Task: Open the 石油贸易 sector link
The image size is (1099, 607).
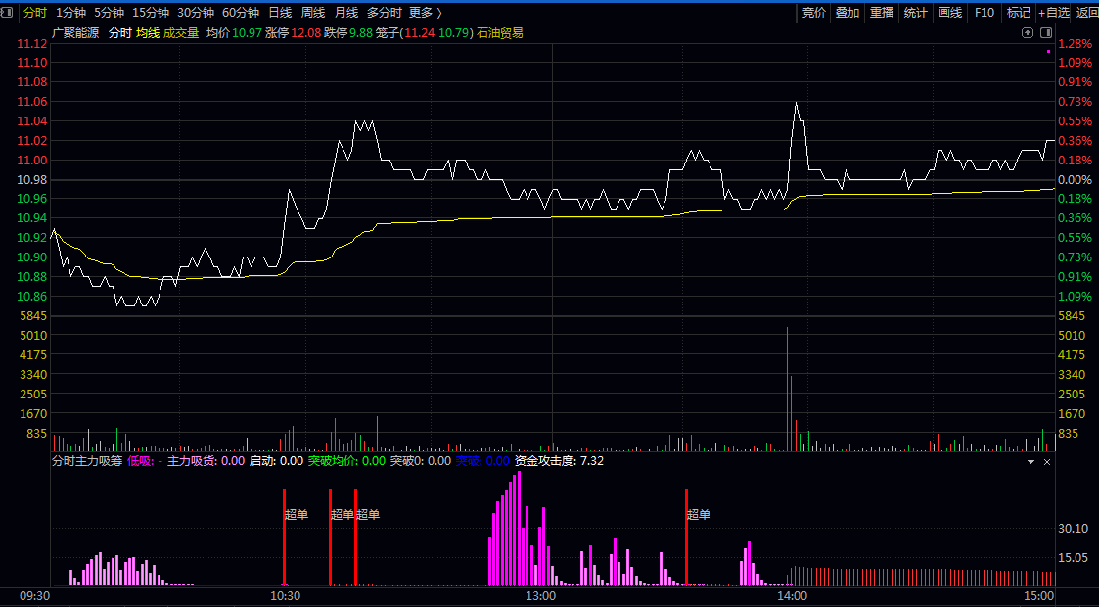Action: 499,33
